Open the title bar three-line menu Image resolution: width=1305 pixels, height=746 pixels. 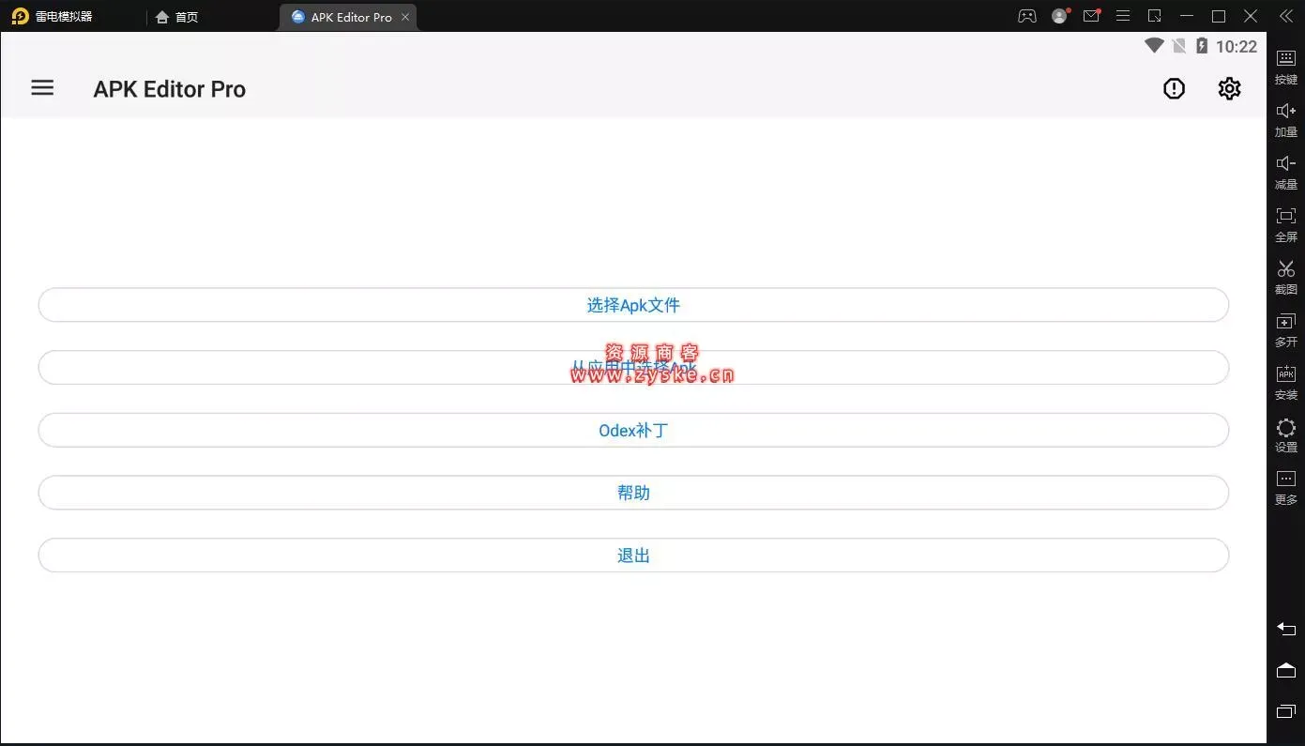1123,16
